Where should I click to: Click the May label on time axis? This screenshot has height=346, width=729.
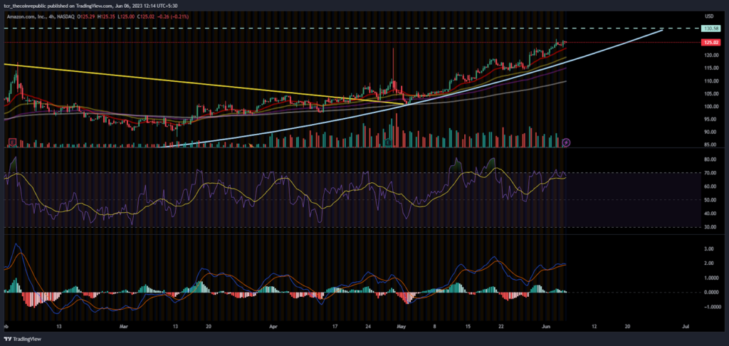pos(403,327)
